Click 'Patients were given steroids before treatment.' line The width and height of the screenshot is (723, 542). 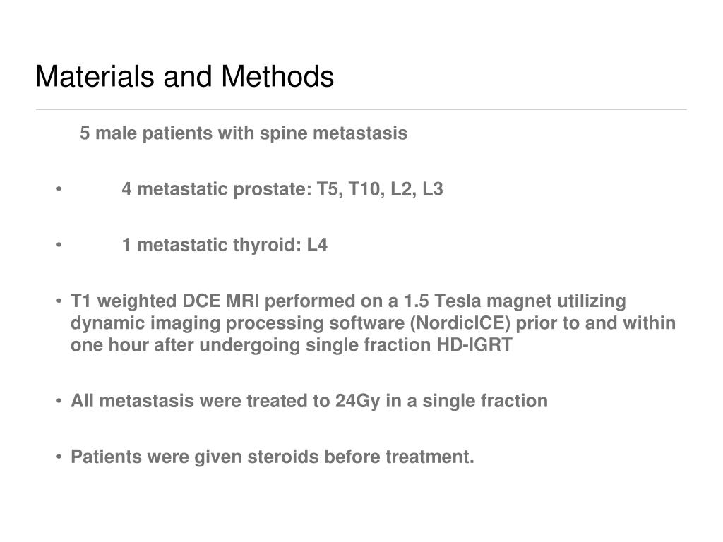[272, 457]
